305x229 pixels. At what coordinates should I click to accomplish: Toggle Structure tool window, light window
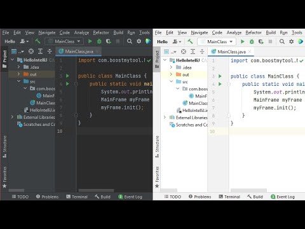pyautogui.click(x=157, y=147)
